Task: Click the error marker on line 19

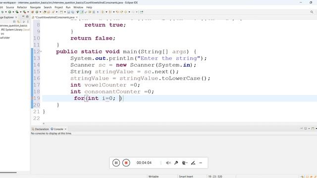Action: tap(32, 98)
